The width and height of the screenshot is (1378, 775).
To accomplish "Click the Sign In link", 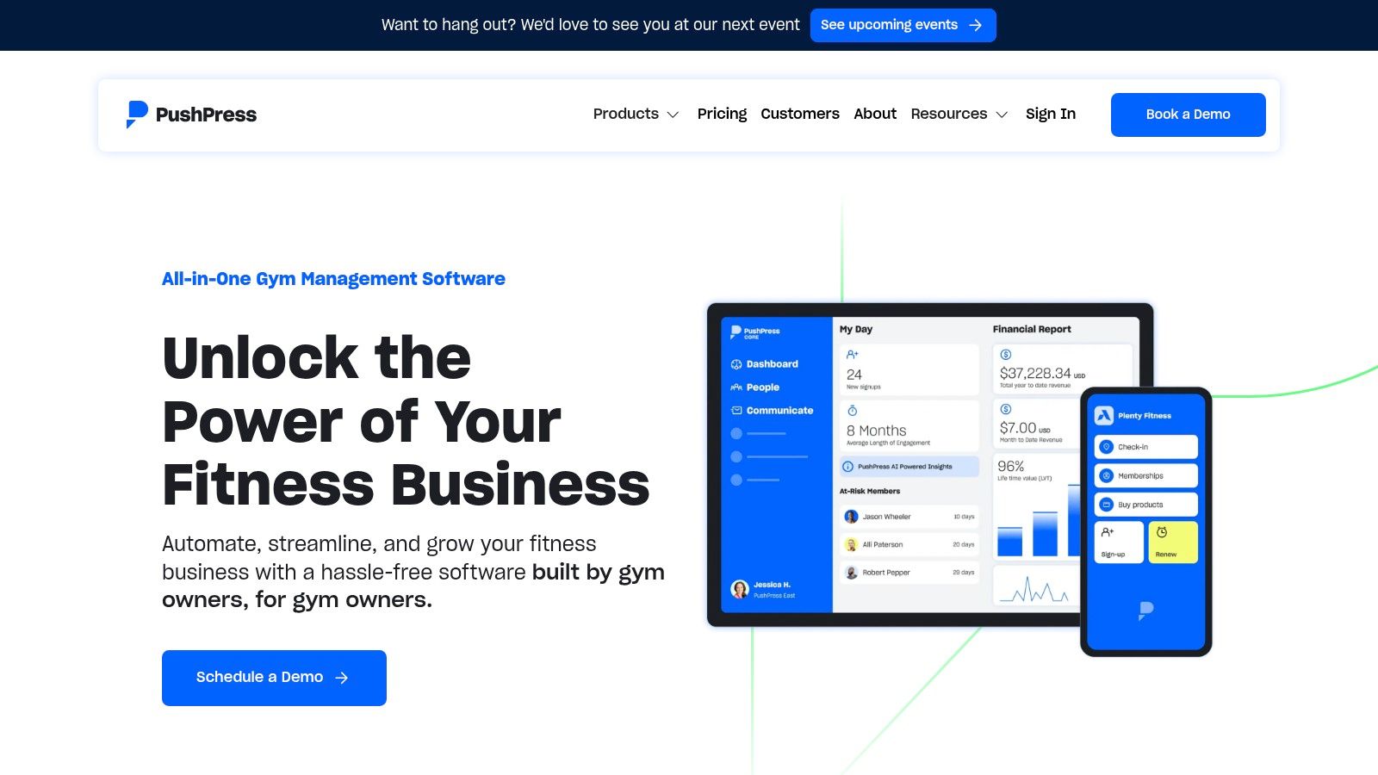I will point(1051,115).
